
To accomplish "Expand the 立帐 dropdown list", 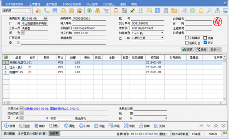I will (x=162, y=38).
